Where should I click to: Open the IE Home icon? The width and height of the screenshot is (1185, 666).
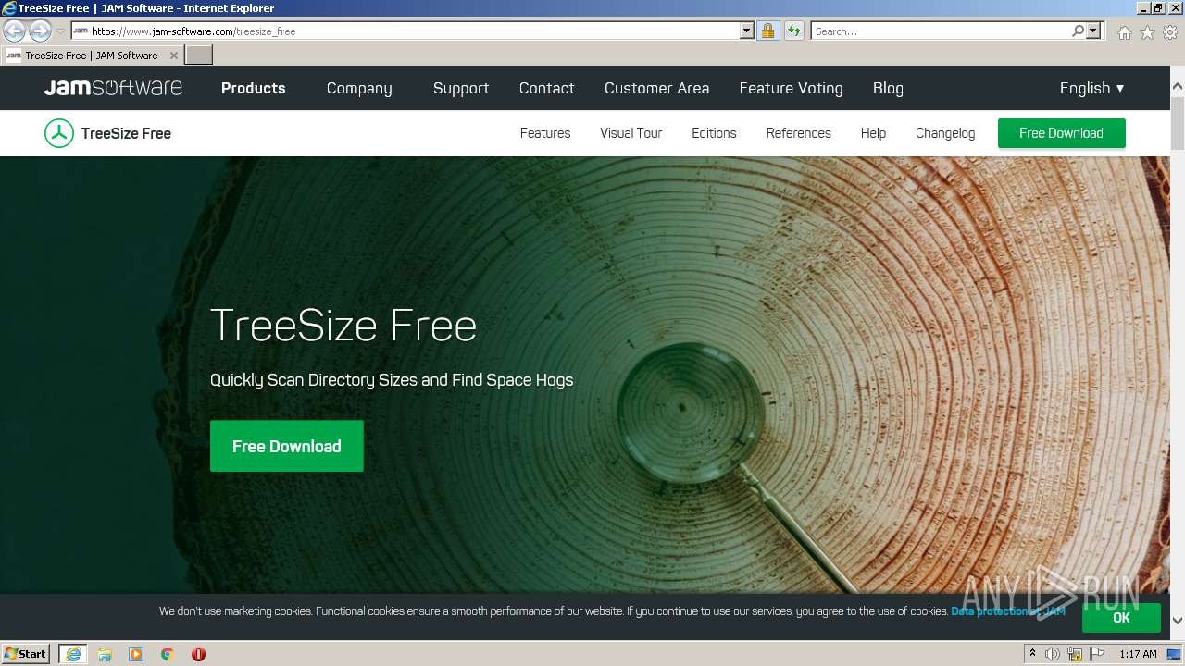(x=1124, y=32)
